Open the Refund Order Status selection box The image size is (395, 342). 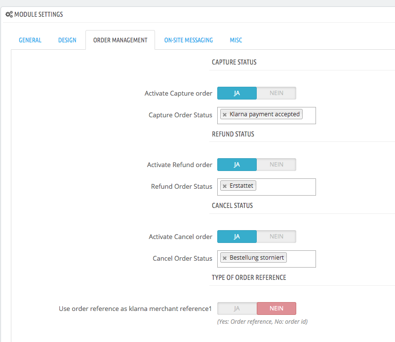[x=267, y=187]
